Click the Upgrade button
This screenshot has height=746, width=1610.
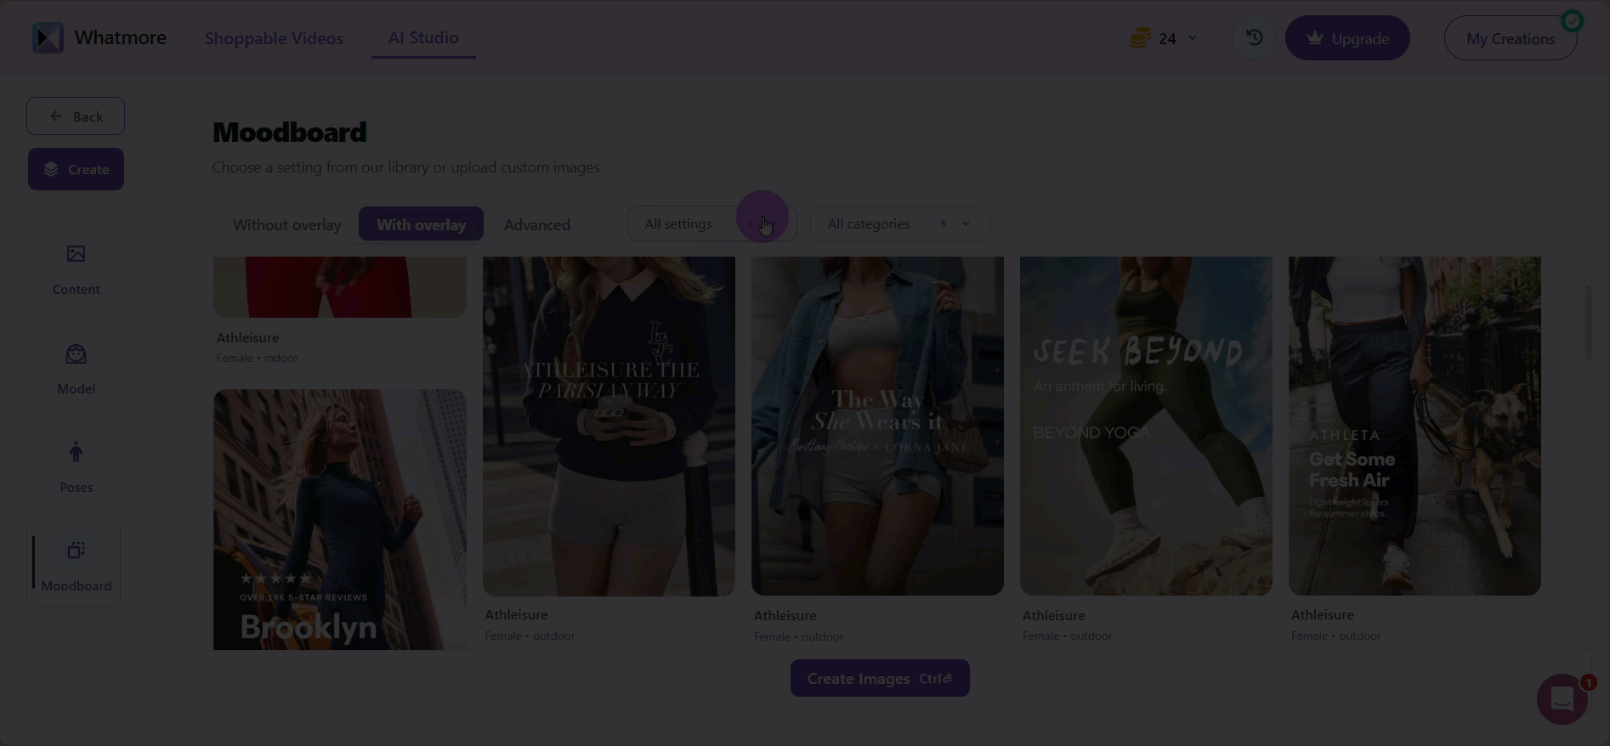point(1346,38)
